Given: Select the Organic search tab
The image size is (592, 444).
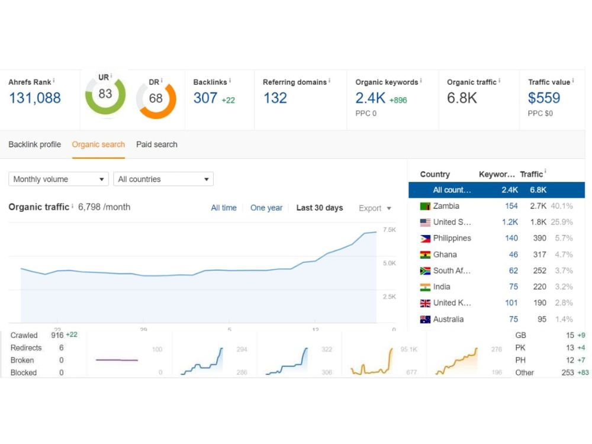Looking at the screenshot, I should (98, 144).
